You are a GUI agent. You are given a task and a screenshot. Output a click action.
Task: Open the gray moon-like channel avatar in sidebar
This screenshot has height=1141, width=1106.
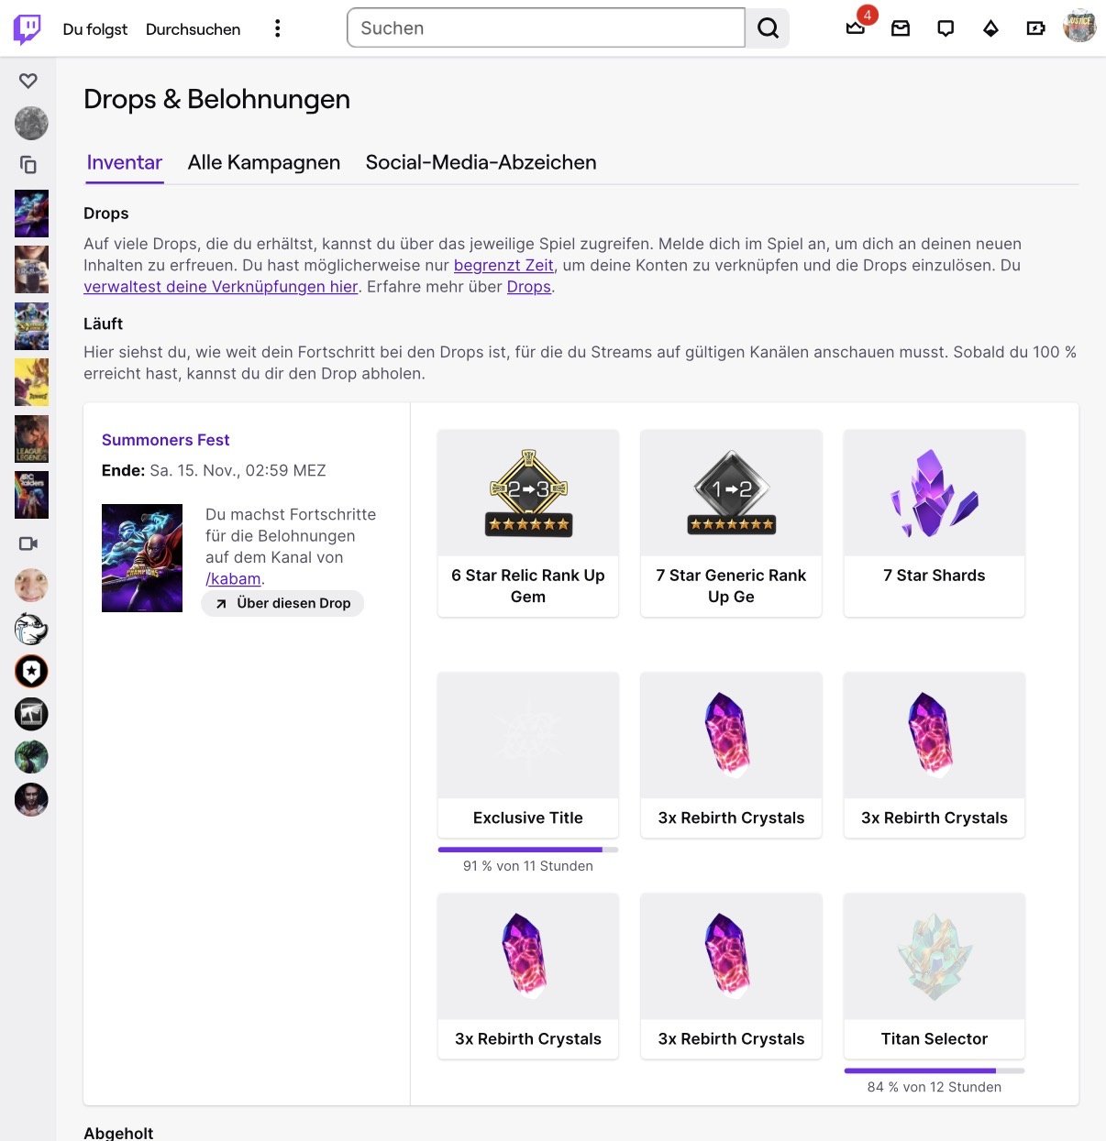pos(31,123)
